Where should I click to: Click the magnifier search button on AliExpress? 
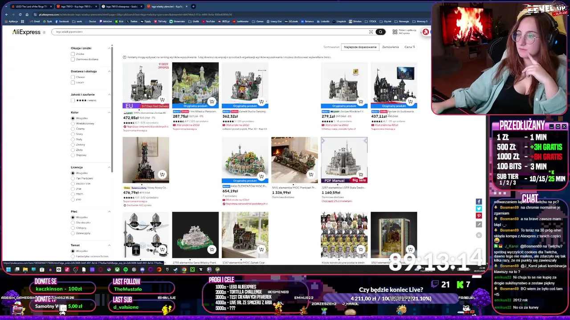tap(380, 32)
